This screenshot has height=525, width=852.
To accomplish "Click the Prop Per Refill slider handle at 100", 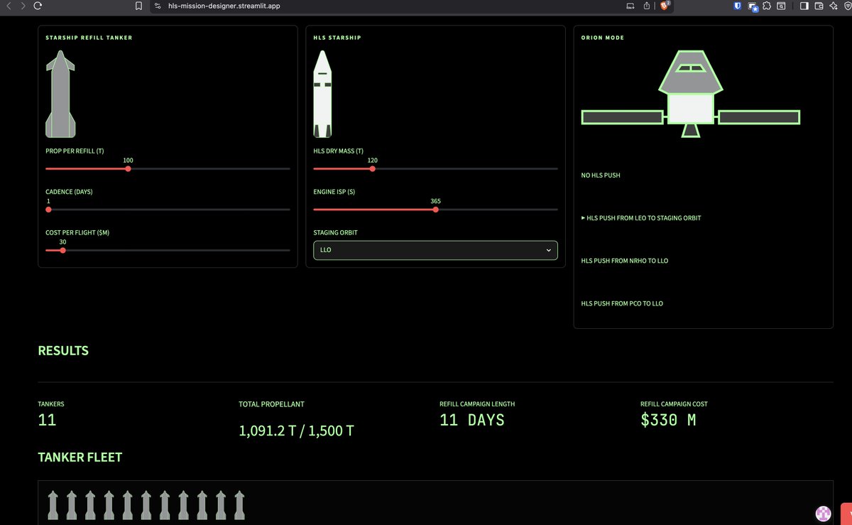I will pos(128,168).
